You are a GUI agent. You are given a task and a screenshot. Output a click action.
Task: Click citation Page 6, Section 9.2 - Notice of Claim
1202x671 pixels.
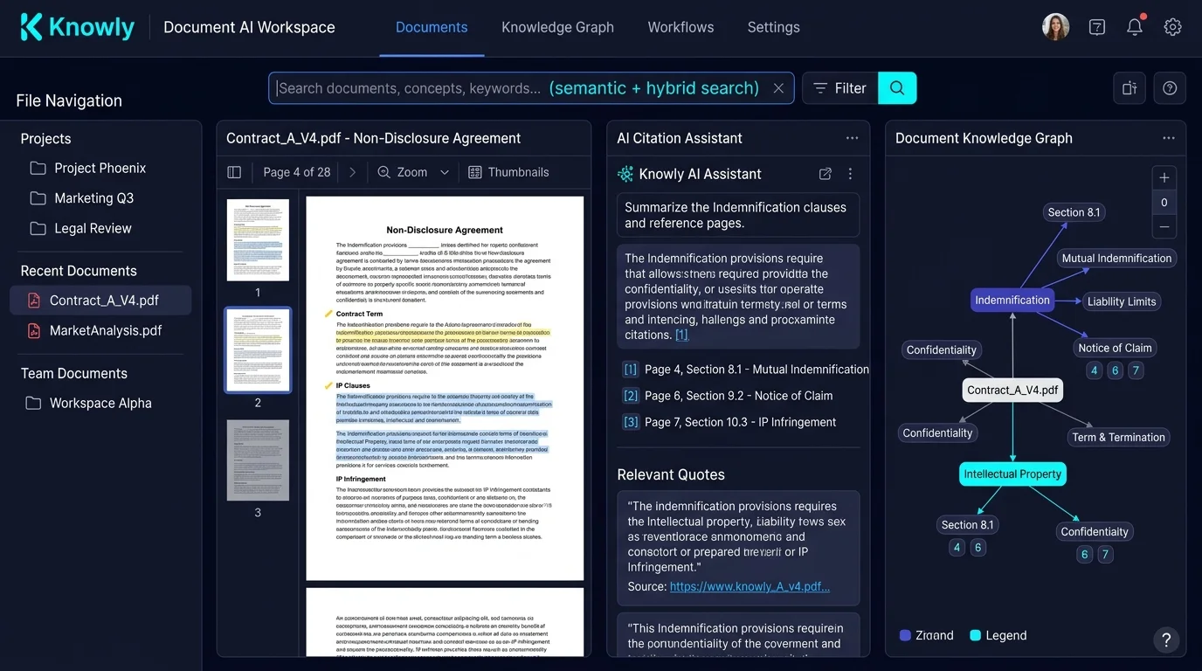[727, 396]
